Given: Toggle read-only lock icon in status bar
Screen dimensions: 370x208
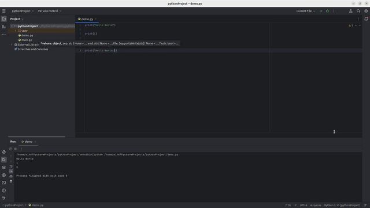Looking at the screenshot, I should coord(365,205).
